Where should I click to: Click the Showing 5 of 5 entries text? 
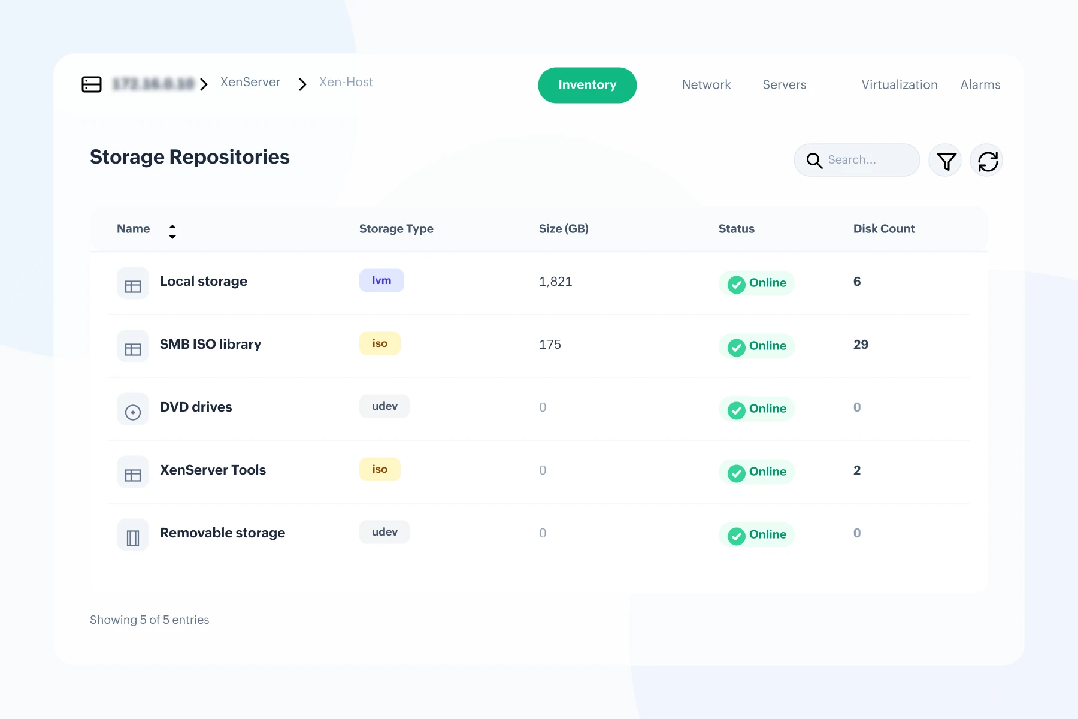150,620
